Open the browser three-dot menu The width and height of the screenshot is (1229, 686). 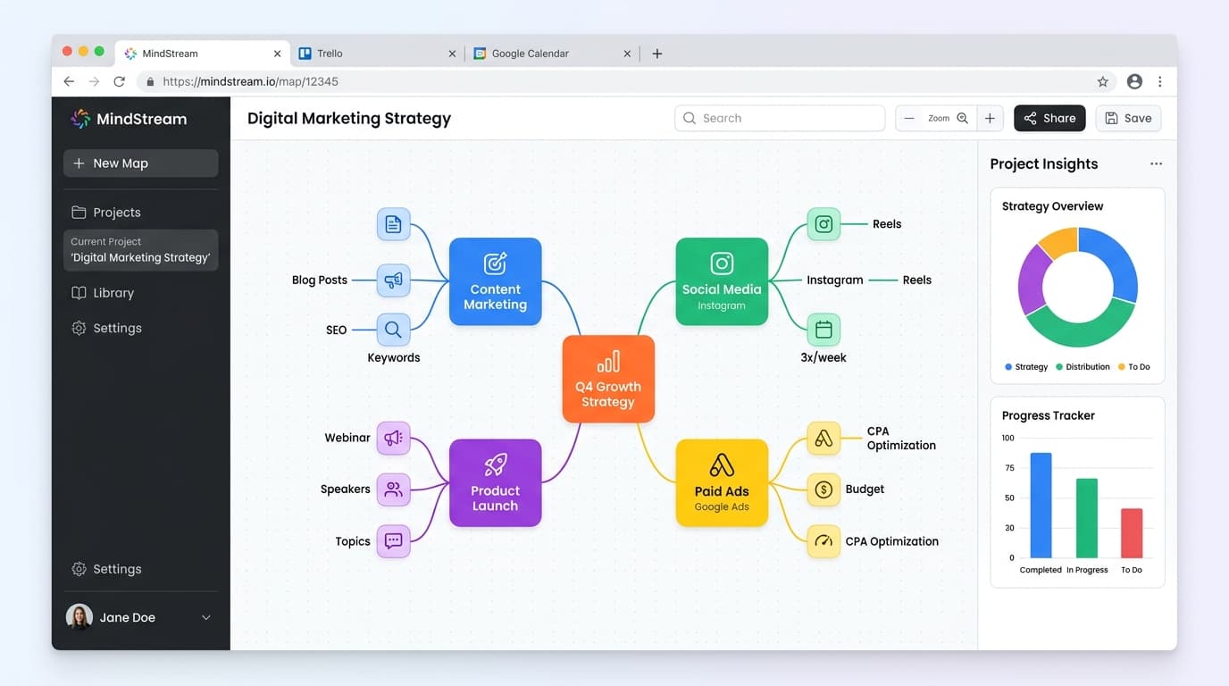(x=1159, y=81)
